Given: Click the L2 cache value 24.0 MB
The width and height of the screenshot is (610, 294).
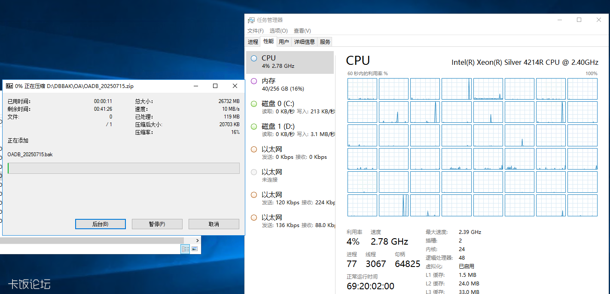Looking at the screenshot, I should click(469, 284).
